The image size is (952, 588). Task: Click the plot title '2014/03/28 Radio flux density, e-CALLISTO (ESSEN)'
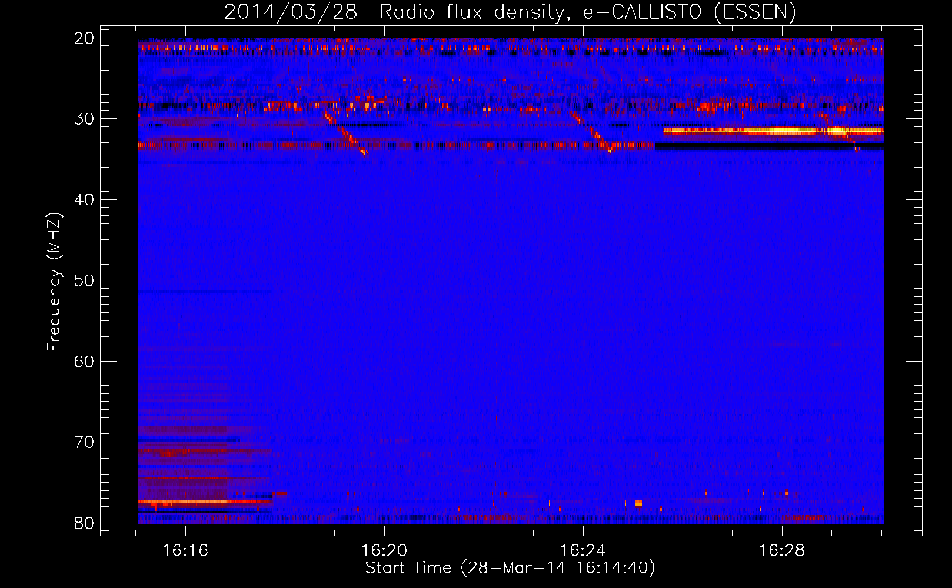(x=510, y=12)
